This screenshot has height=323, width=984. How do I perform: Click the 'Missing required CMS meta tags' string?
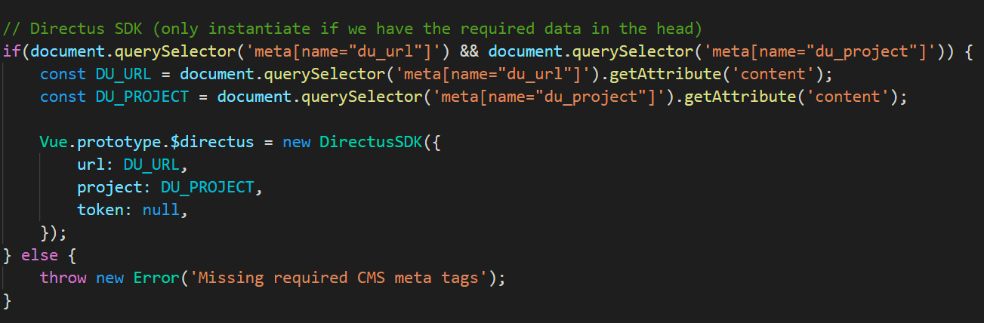coord(336,278)
